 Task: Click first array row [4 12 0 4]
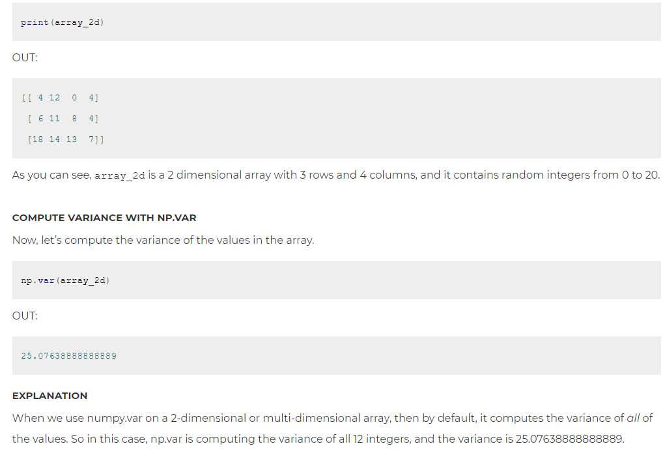click(60, 98)
